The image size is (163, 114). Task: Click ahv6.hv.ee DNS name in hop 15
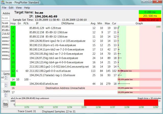pyautogui.click(x=52, y=84)
